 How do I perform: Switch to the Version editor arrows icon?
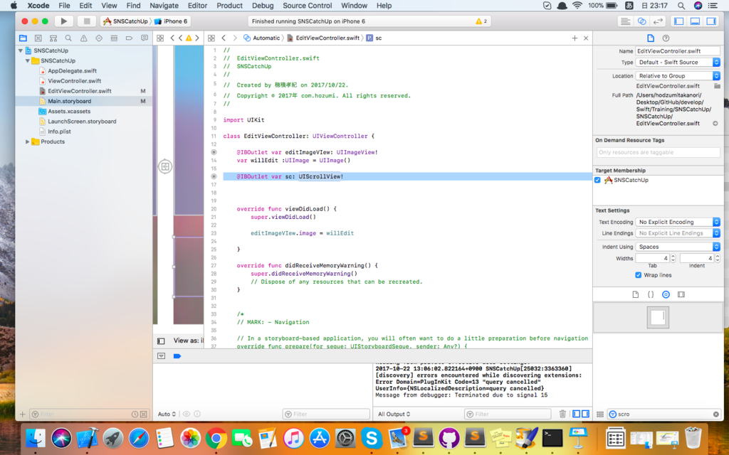click(657, 21)
